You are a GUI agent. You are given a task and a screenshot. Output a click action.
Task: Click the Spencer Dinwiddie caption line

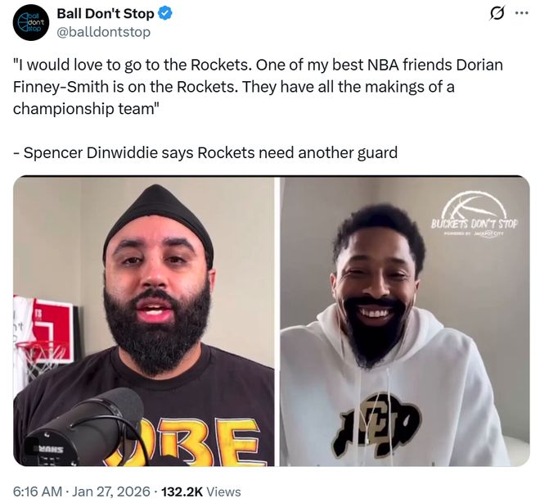pos(205,152)
